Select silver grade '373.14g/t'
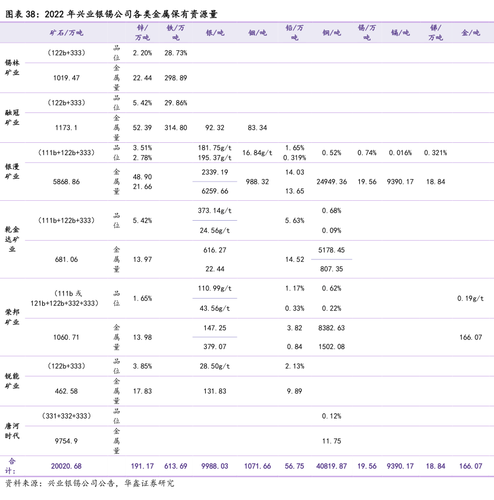Screen dimensions: 494x500 (214, 211)
